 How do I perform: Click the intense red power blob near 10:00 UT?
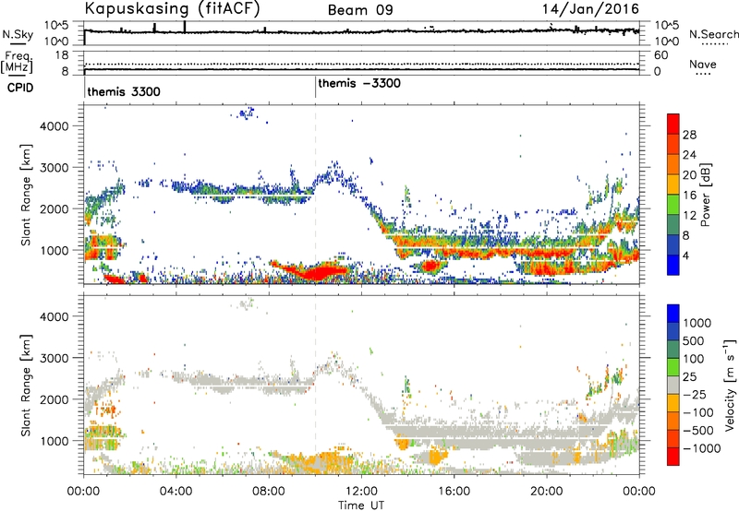[x=318, y=272]
